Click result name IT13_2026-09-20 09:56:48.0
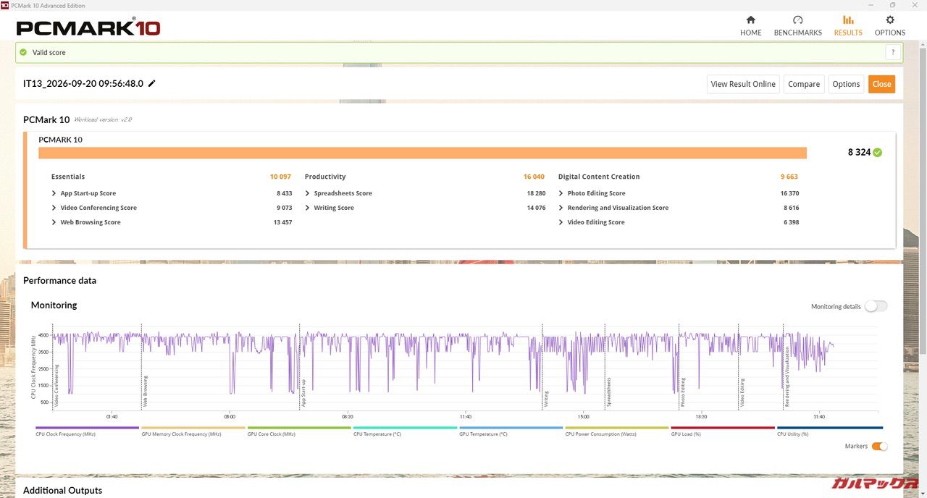Screen dimensions: 927x498 point(83,83)
